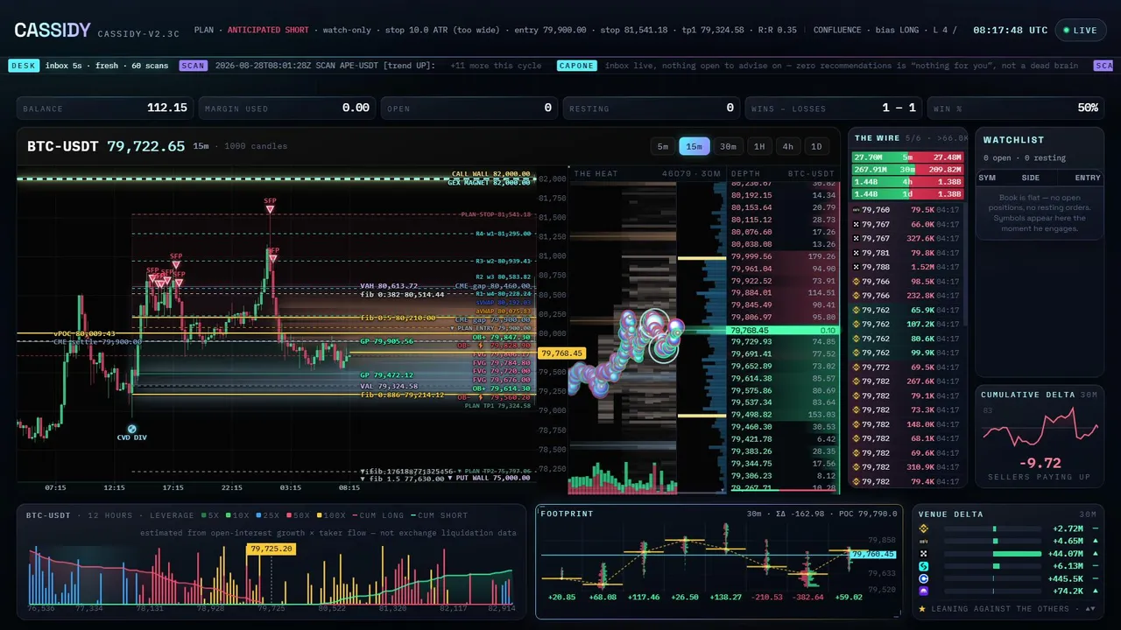This screenshot has height=630, width=1121.
Task: Click the PLAN ENTRY 79,900 arrow label
Action: (490, 328)
